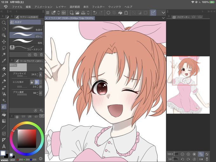
Task: Click the Save icon in command bar
Action: pos(83,13)
